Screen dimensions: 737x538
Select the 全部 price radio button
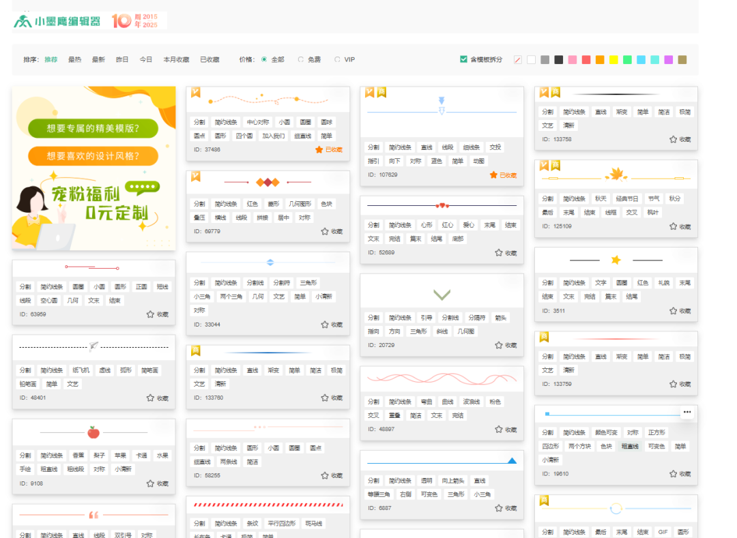coord(264,60)
